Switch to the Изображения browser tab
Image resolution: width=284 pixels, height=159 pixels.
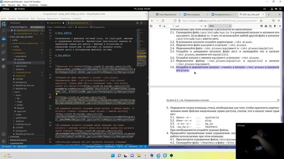pyautogui.click(x=224, y=15)
